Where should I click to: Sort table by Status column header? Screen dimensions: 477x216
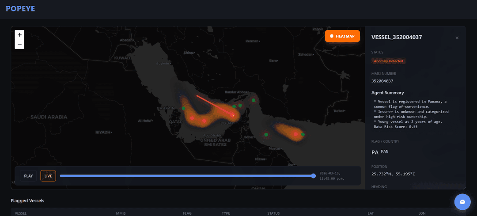(x=273, y=213)
